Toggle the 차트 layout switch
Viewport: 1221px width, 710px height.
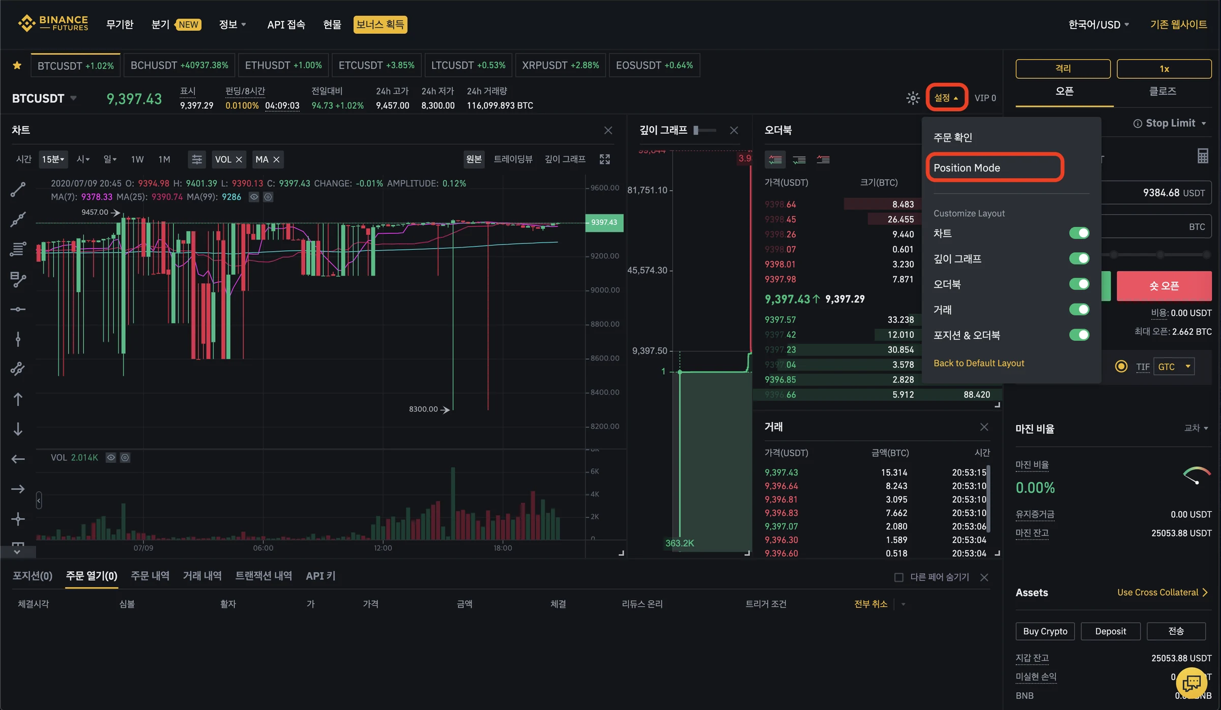click(x=1079, y=233)
